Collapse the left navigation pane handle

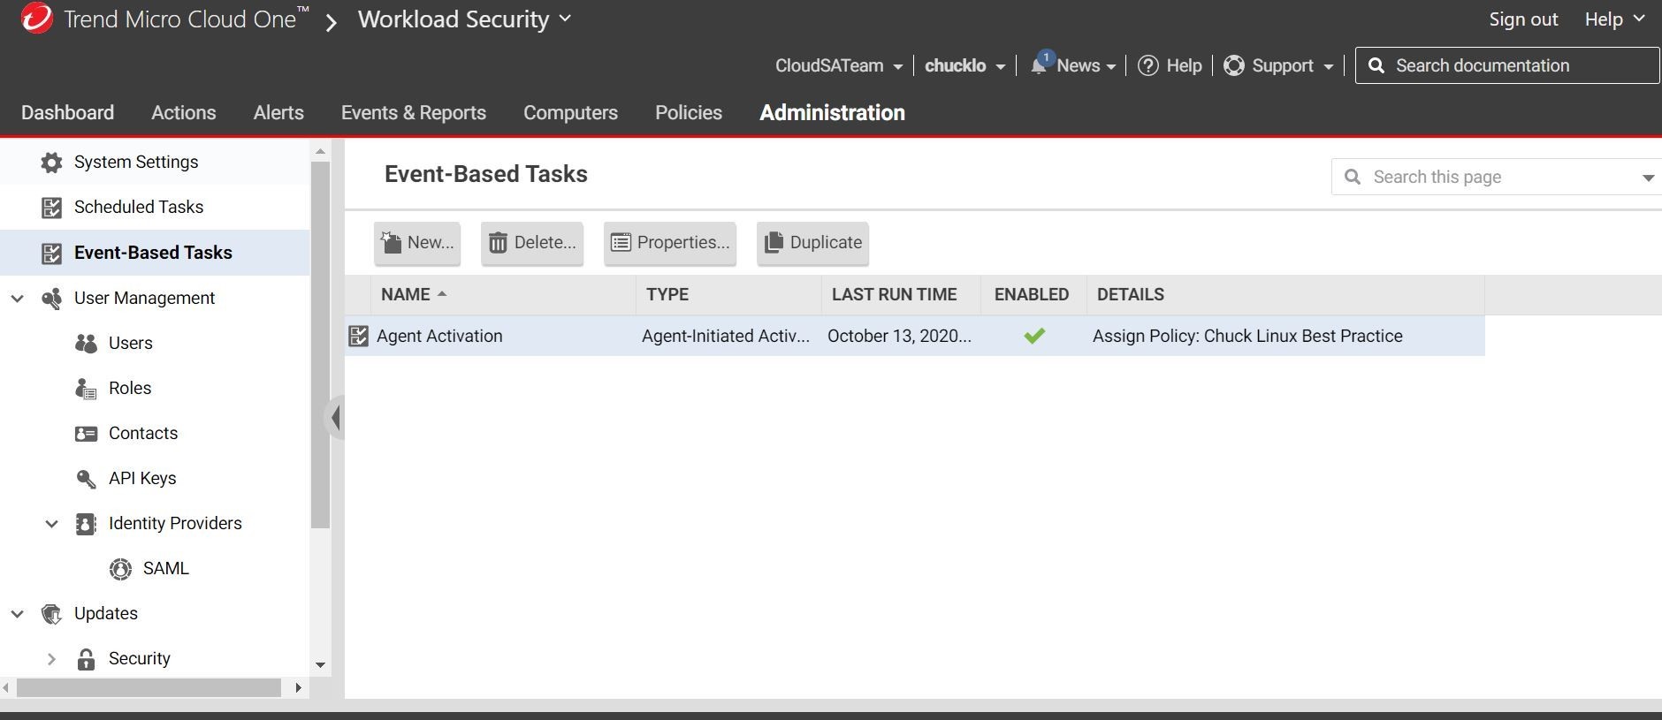pyautogui.click(x=335, y=417)
